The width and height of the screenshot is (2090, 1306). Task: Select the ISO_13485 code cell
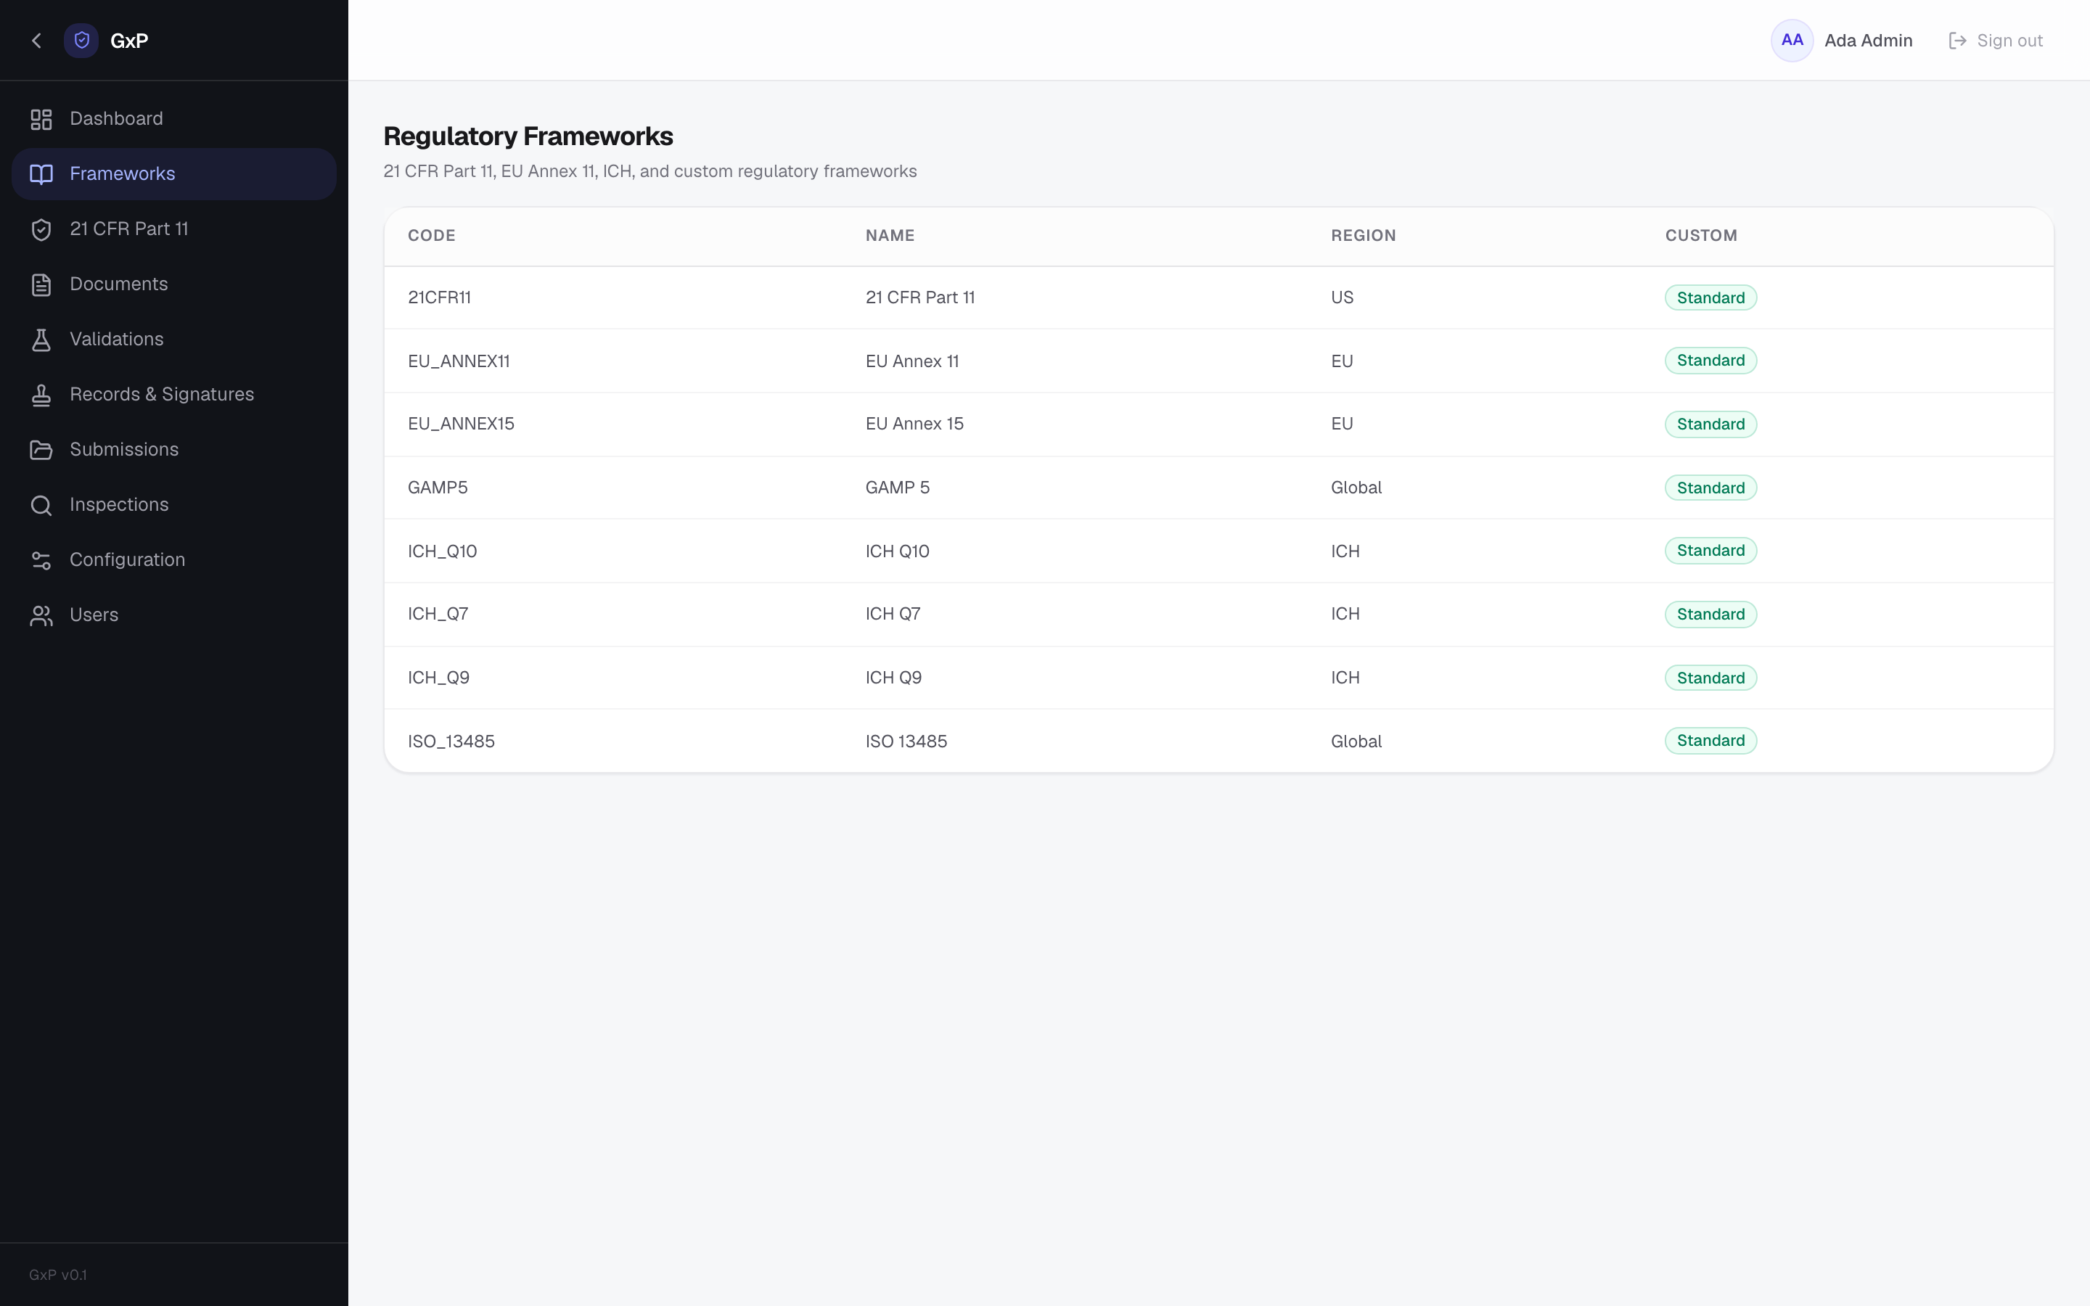click(x=451, y=742)
